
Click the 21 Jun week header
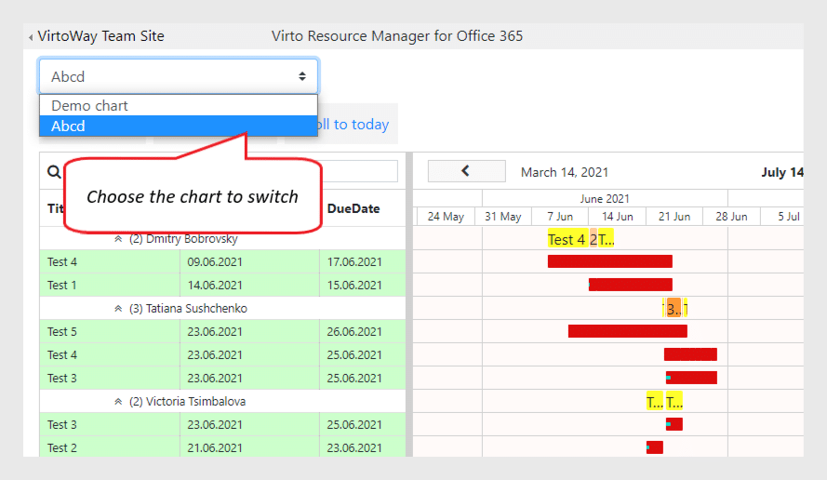[x=674, y=216]
